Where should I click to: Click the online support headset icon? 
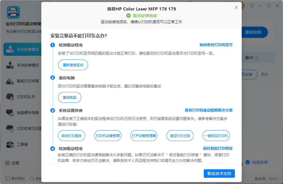32,178
